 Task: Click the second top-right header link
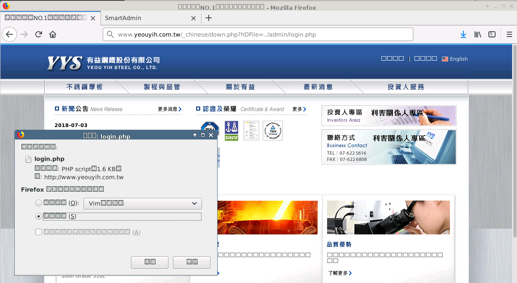tap(425, 58)
